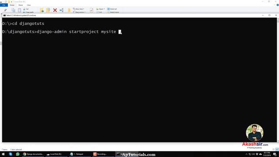Click the Copy to folder icon in Explorer ribbon
Image resolution: width=279 pixels, height=157 pixels.
point(48,10)
